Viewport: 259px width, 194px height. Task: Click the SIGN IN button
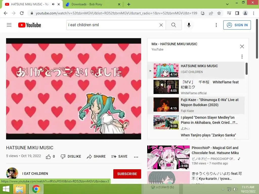coord(237,25)
